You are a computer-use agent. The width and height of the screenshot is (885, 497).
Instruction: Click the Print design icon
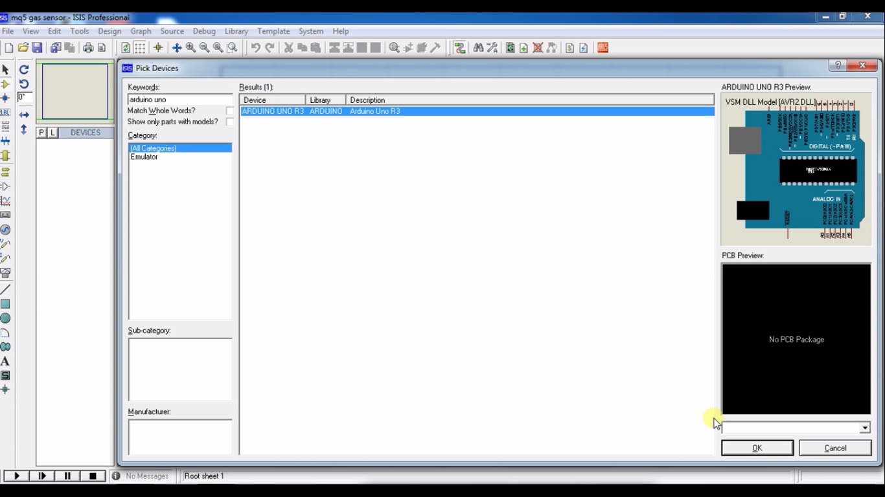(x=88, y=48)
